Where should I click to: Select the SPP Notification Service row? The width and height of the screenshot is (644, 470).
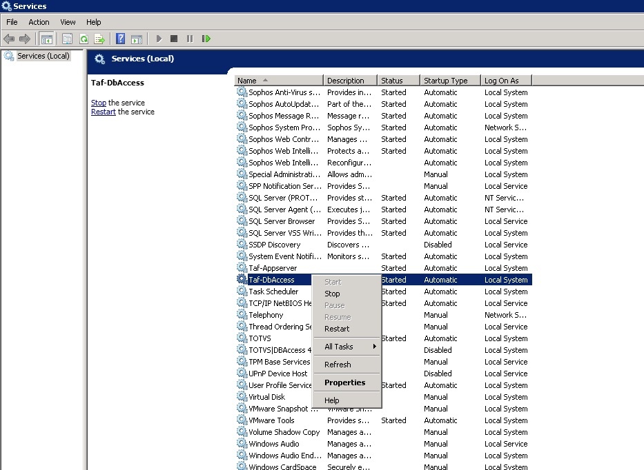coord(384,186)
